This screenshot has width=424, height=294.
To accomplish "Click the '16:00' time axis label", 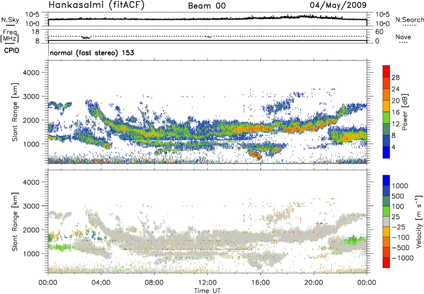I will (260, 283).
